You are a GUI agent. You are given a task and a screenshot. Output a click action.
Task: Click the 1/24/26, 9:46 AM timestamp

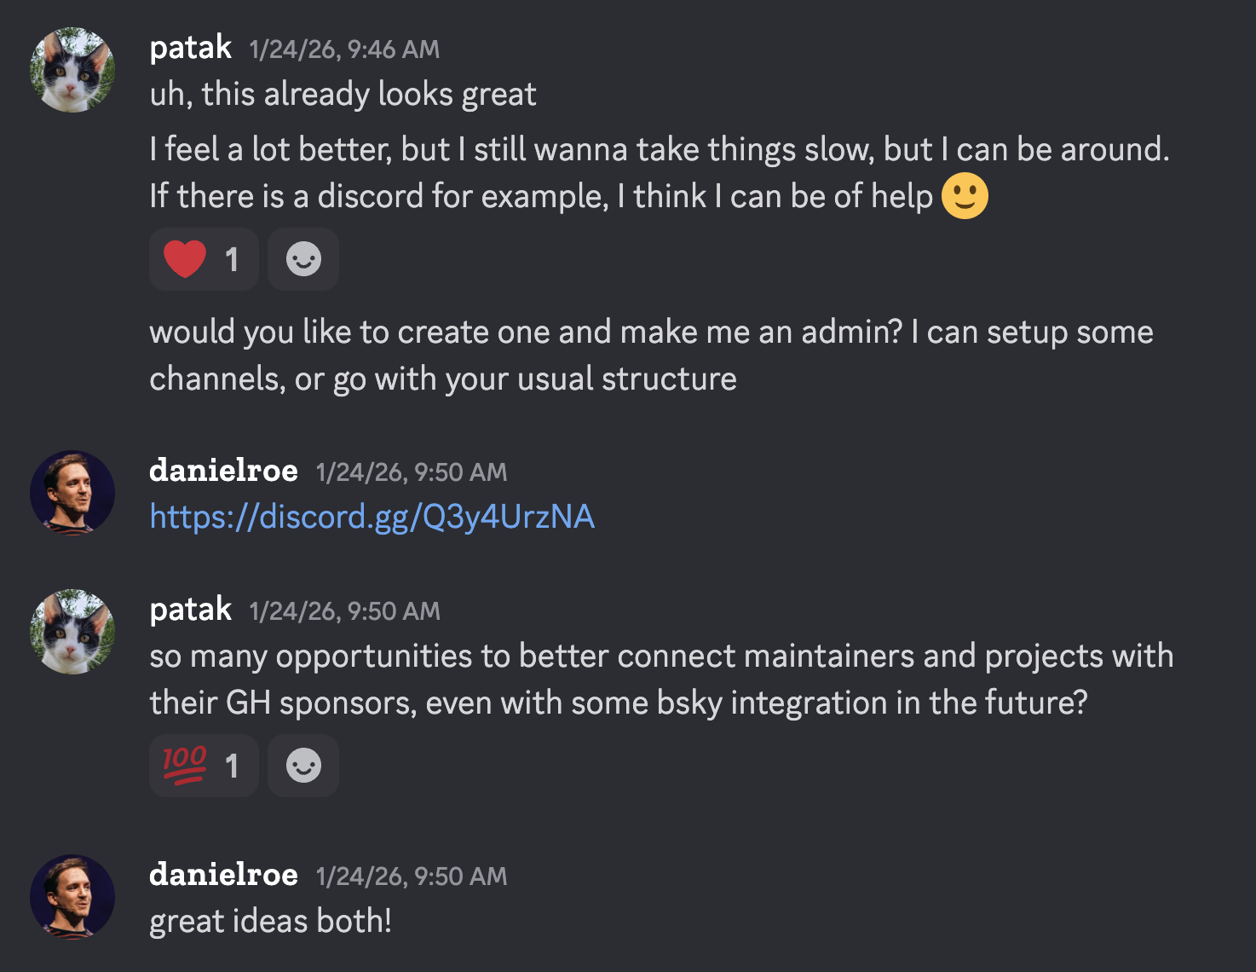343,49
